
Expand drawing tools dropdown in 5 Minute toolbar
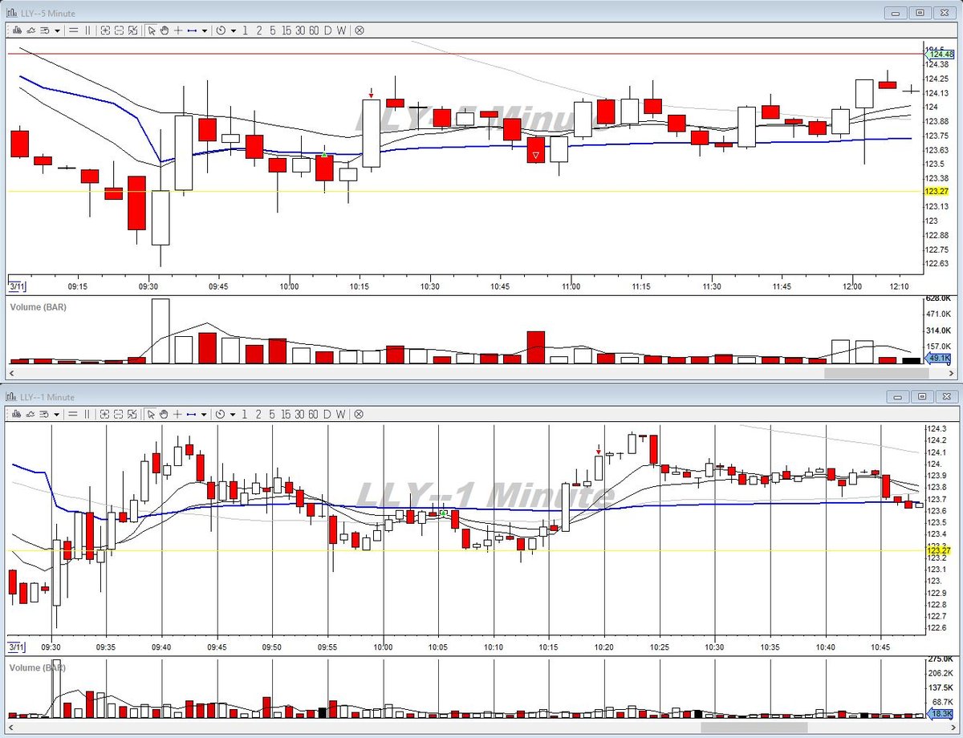(x=205, y=30)
